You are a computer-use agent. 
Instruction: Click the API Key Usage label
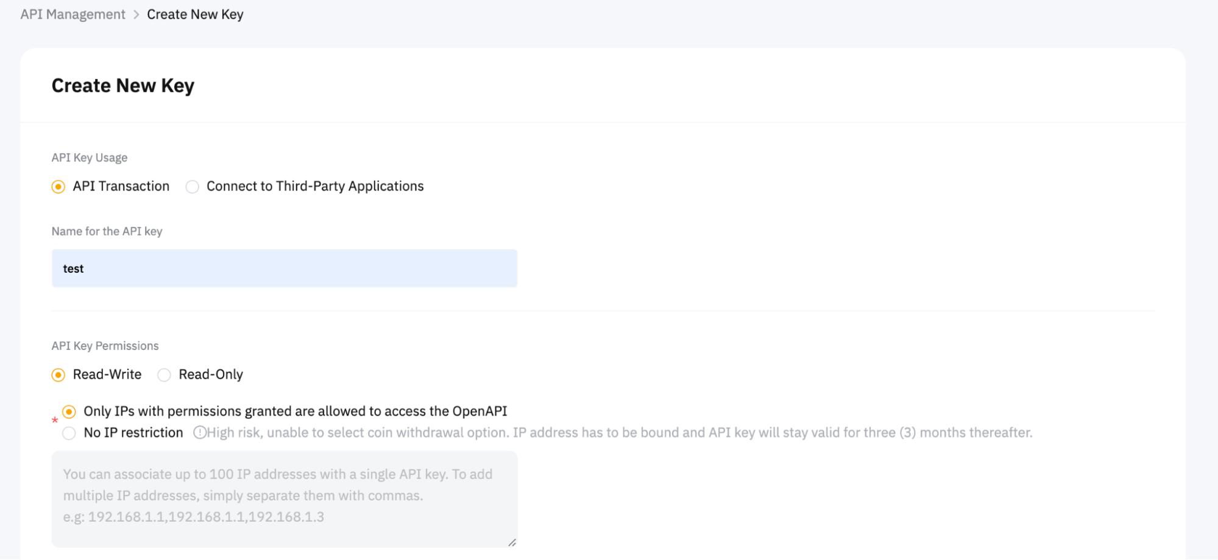click(x=89, y=157)
